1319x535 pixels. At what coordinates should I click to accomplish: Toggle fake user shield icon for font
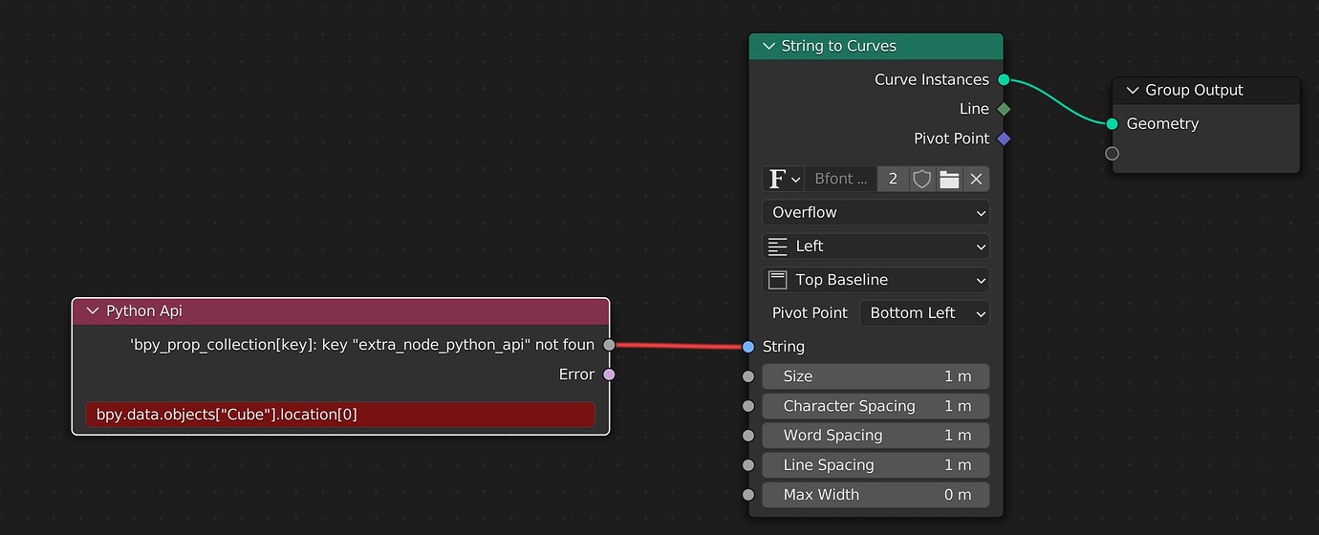[x=921, y=179]
